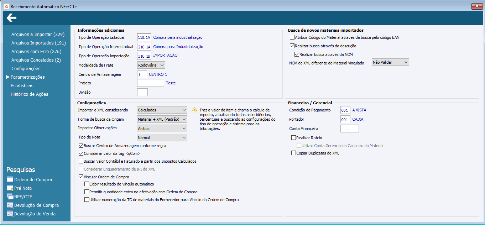Viewport: 485px width, 225px height.
Task: Click 'Compra para industrialização' estadual text
Action: (178, 37)
